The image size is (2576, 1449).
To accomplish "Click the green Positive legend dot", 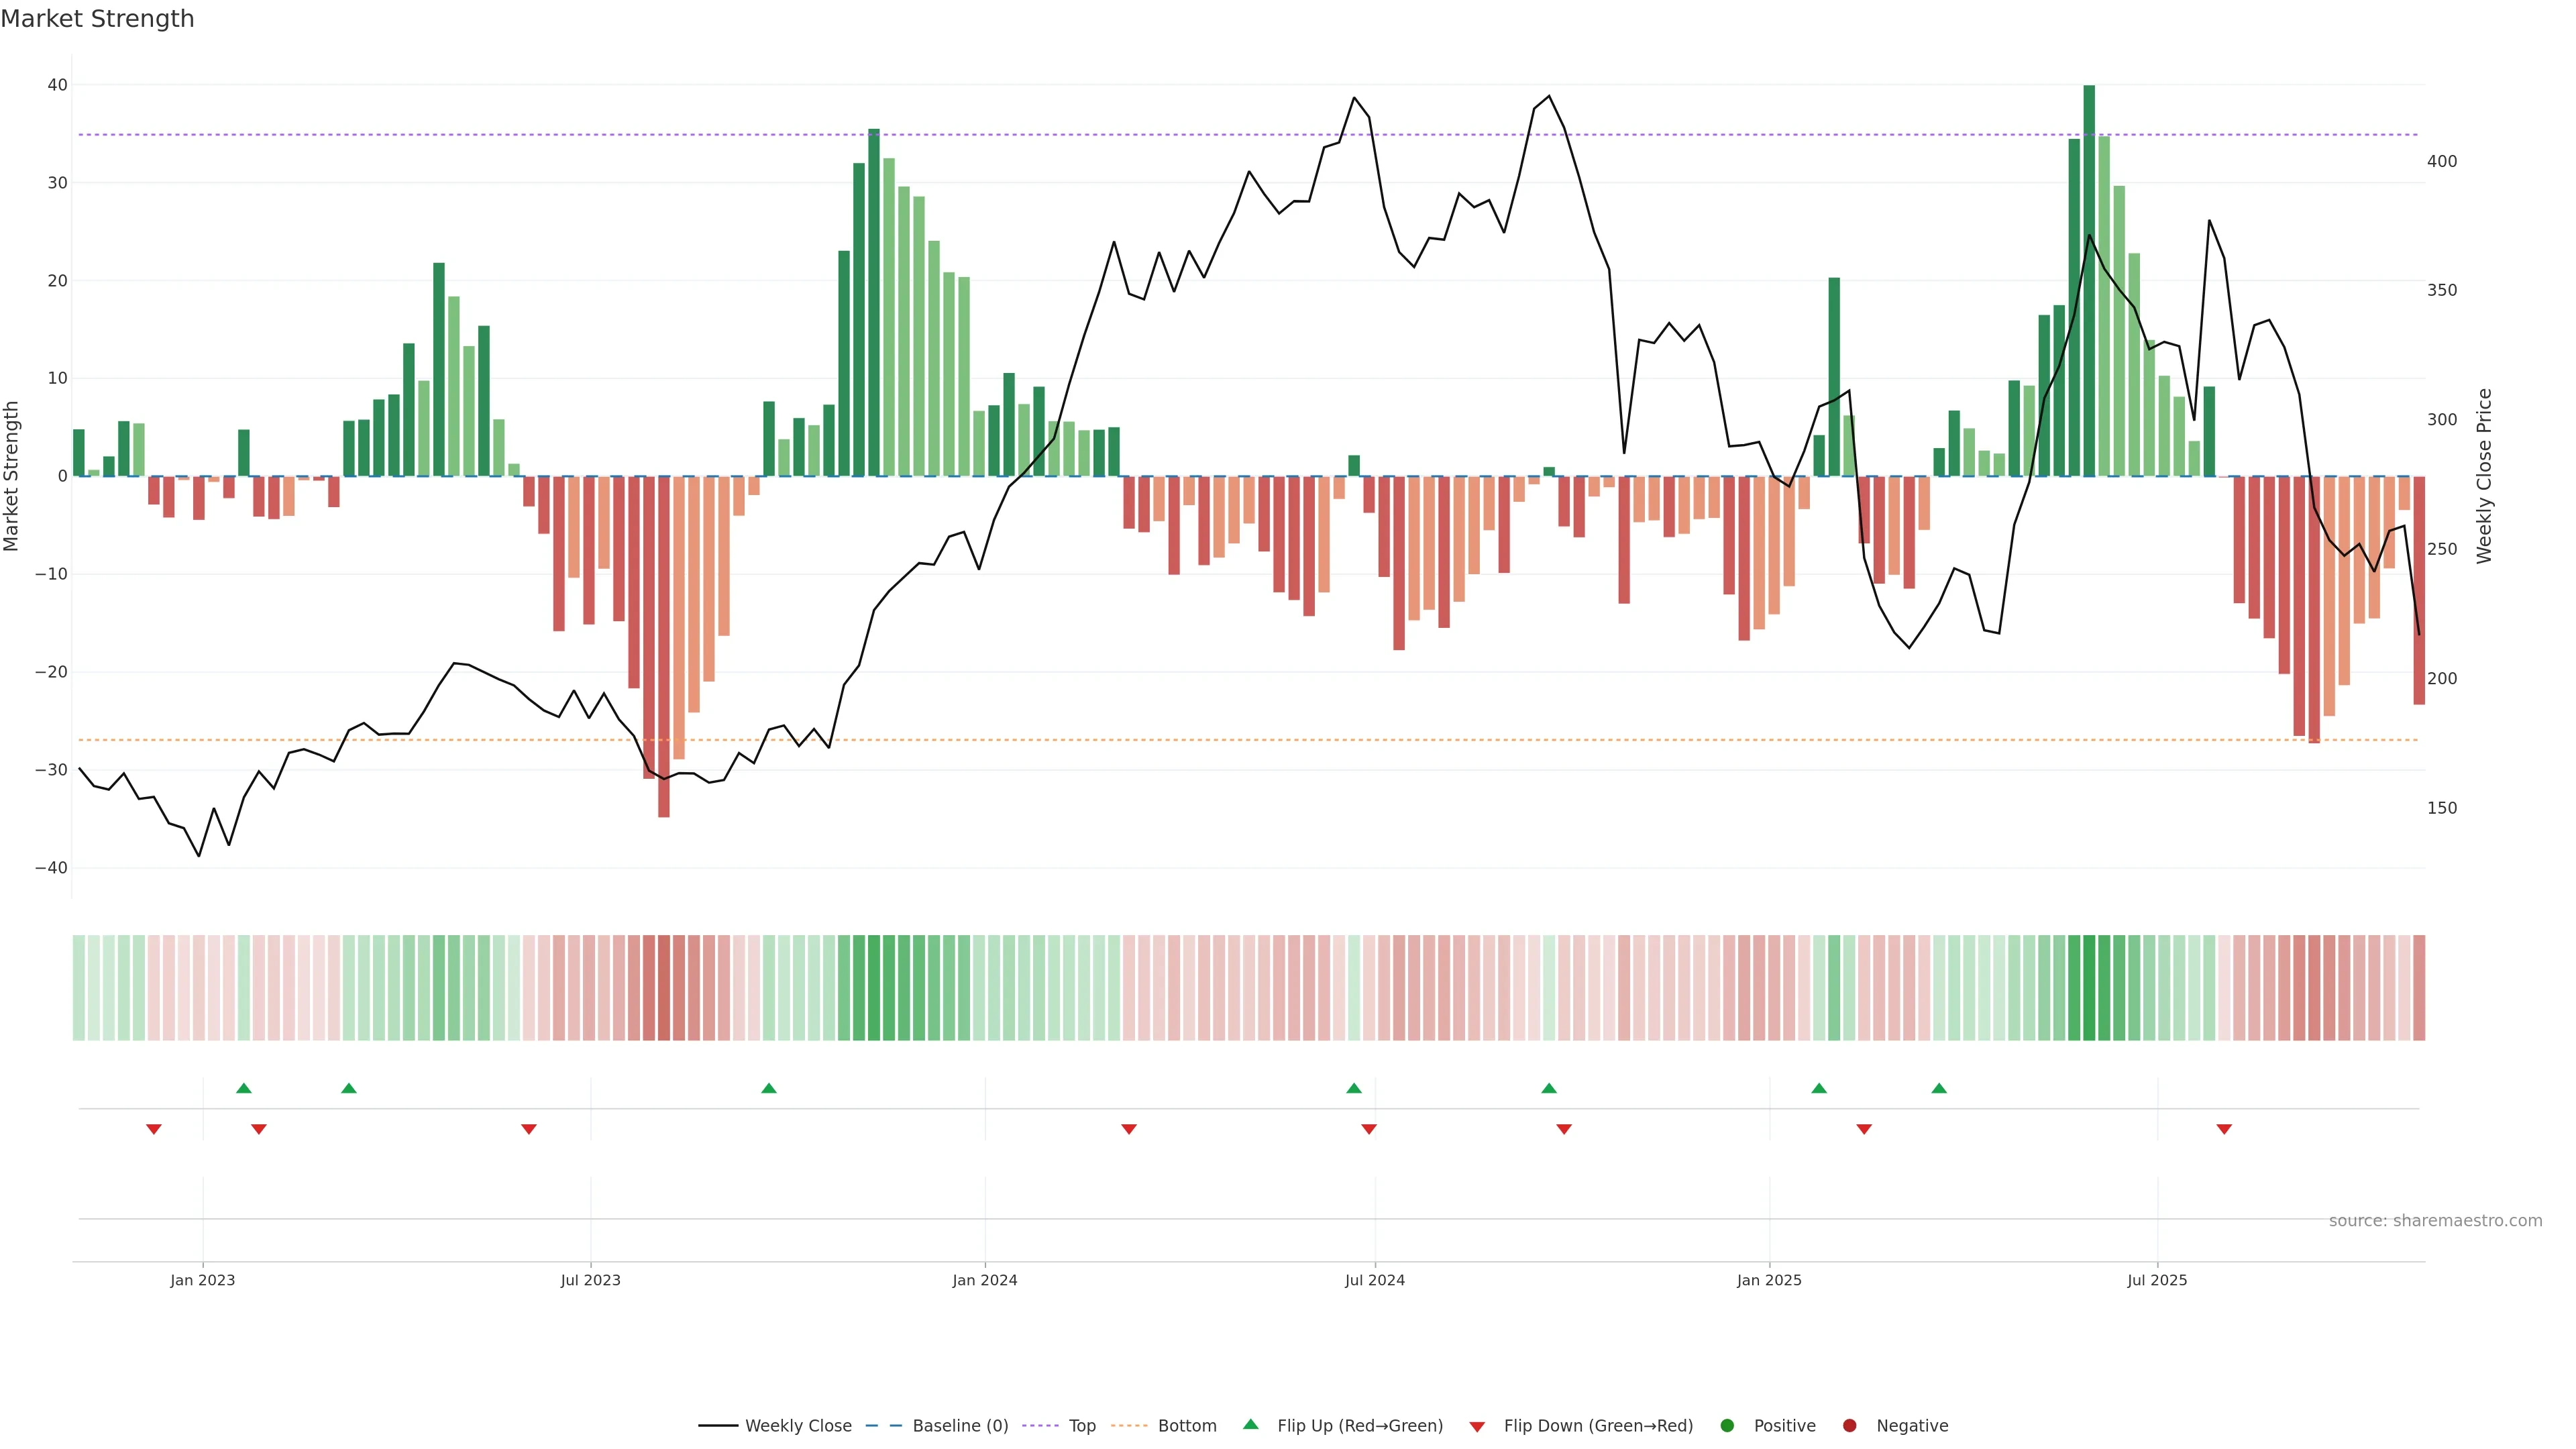I will coord(1727,1426).
